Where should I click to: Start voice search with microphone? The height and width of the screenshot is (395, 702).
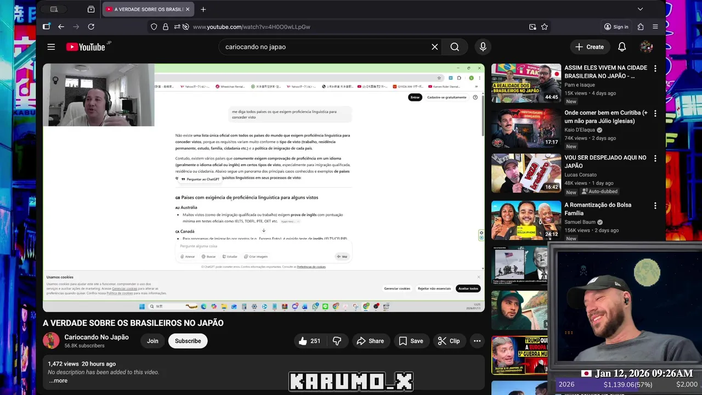(x=483, y=47)
